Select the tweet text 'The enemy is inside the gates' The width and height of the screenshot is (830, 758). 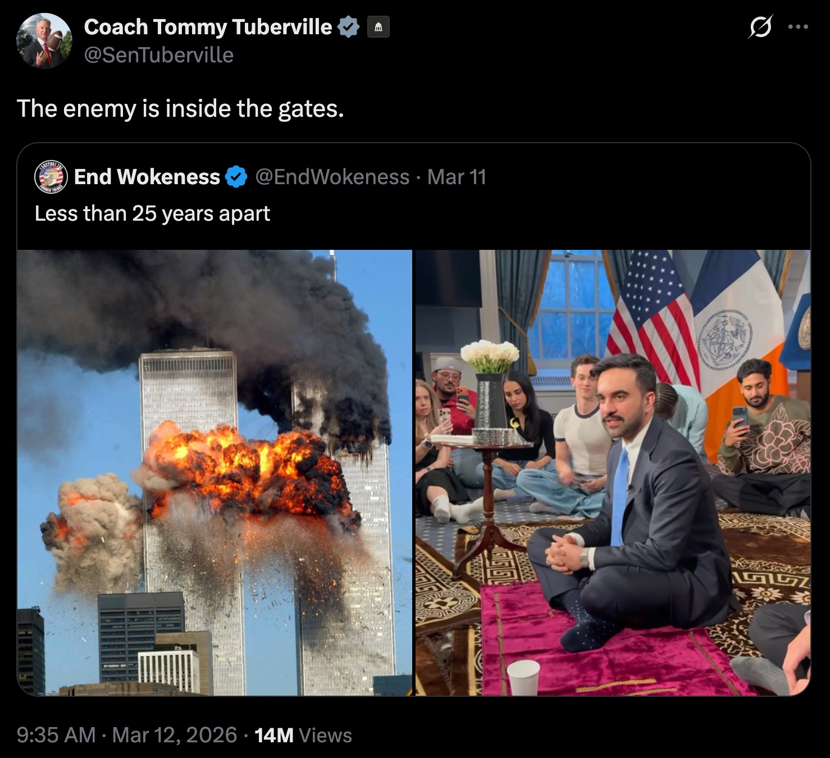(180, 108)
